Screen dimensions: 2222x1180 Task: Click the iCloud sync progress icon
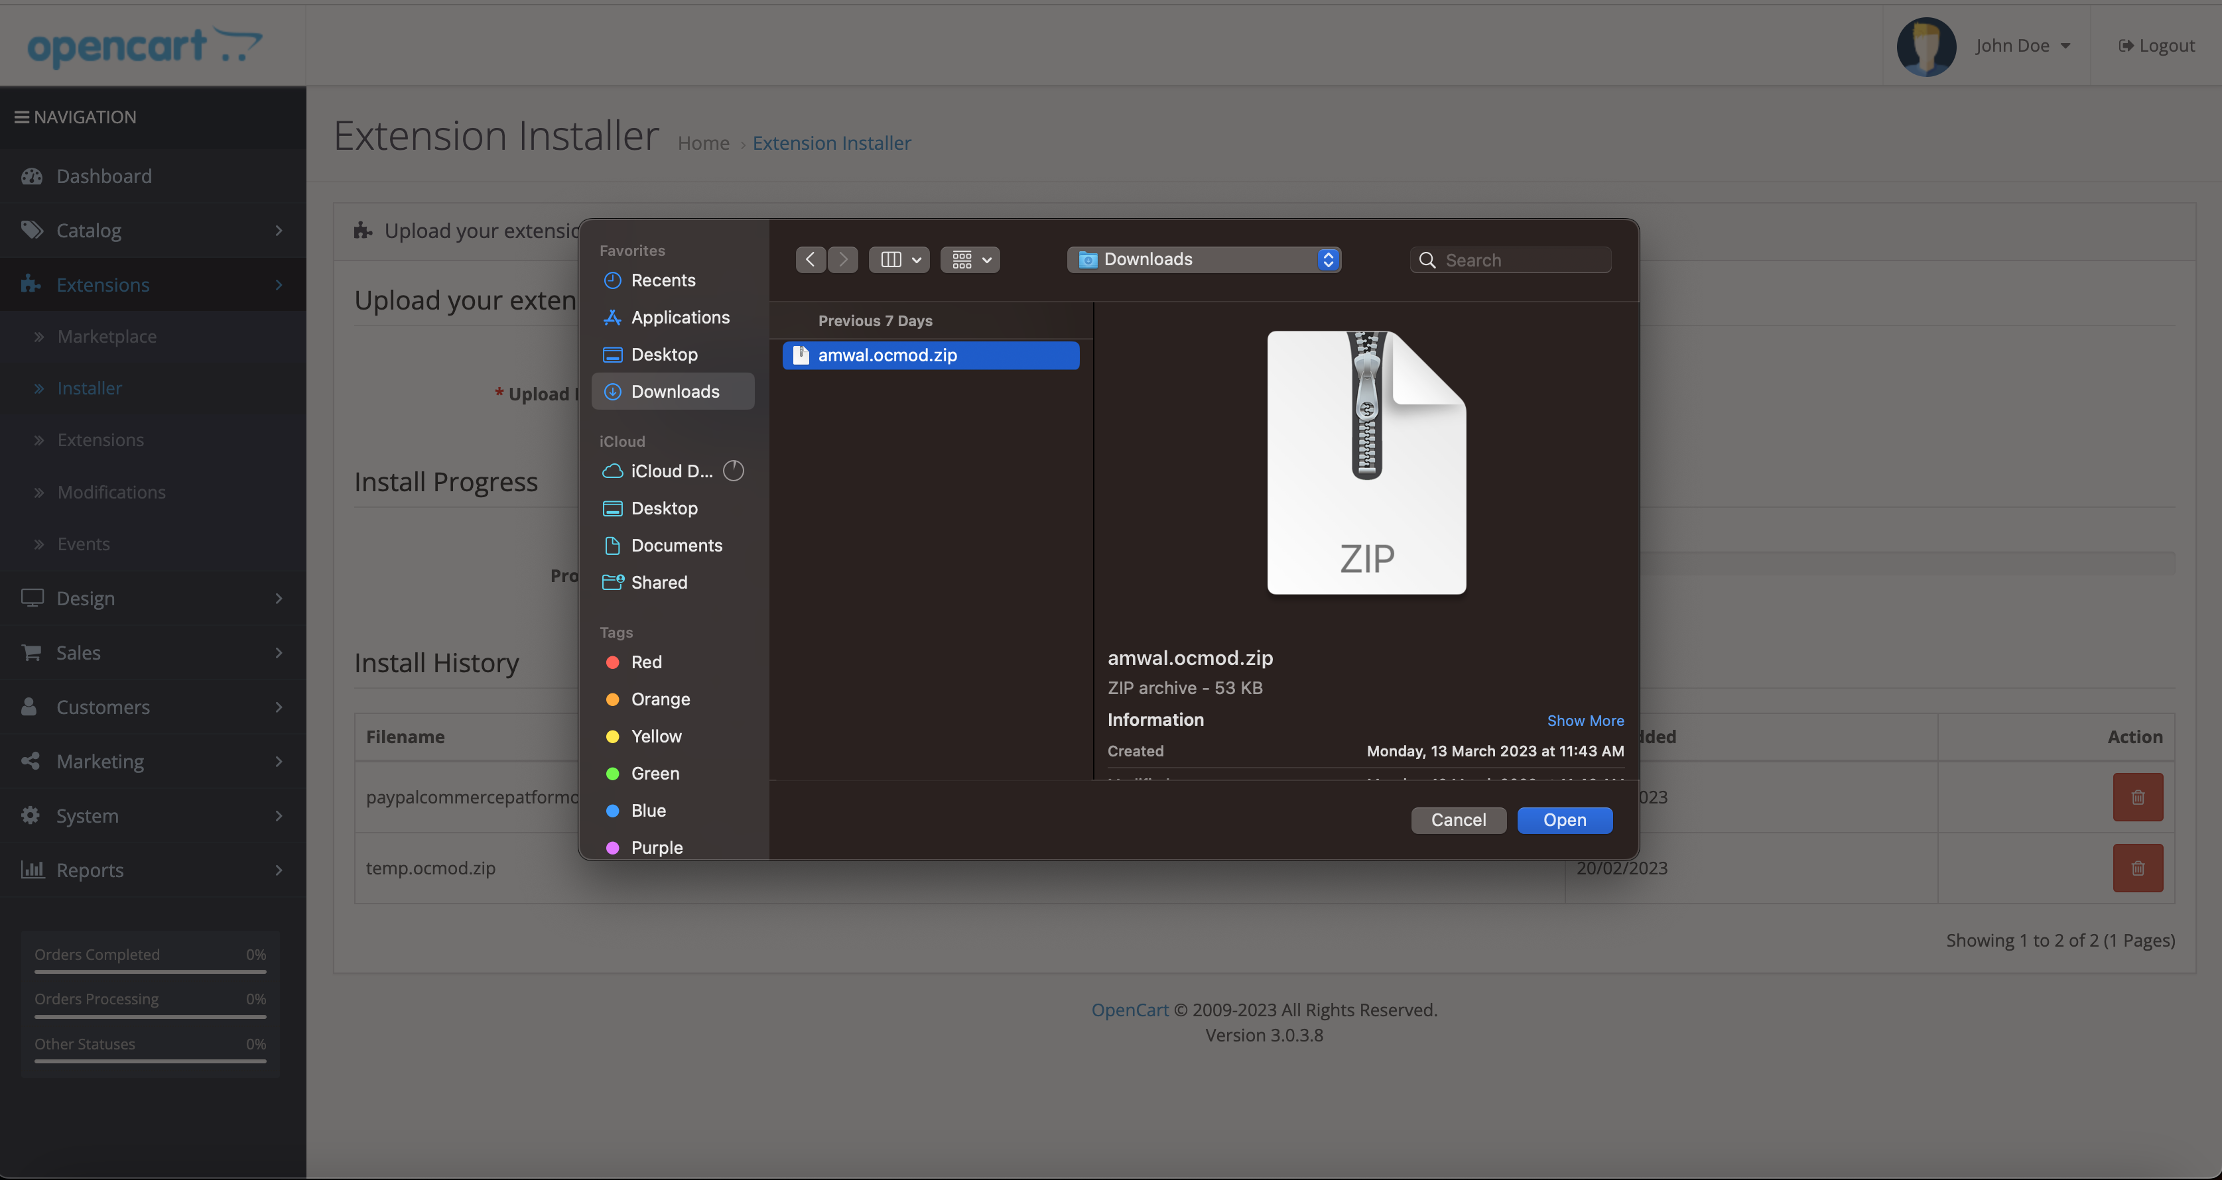tap(733, 471)
